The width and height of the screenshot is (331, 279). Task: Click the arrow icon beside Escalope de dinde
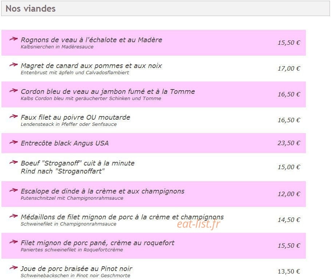tap(13, 190)
